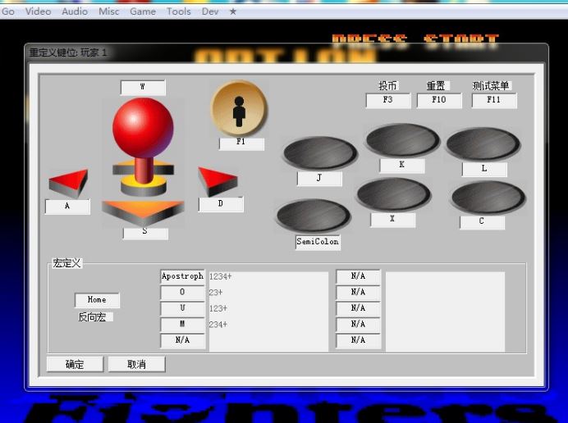Screen dimensions: 568x423
Task: Select the Home reverse macro key field
Action: tap(97, 300)
